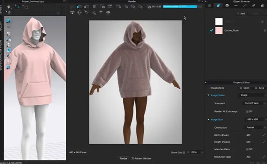Click the Resolution (ppi) value 300
The width and height of the screenshot is (267, 164).
[x=248, y=157]
